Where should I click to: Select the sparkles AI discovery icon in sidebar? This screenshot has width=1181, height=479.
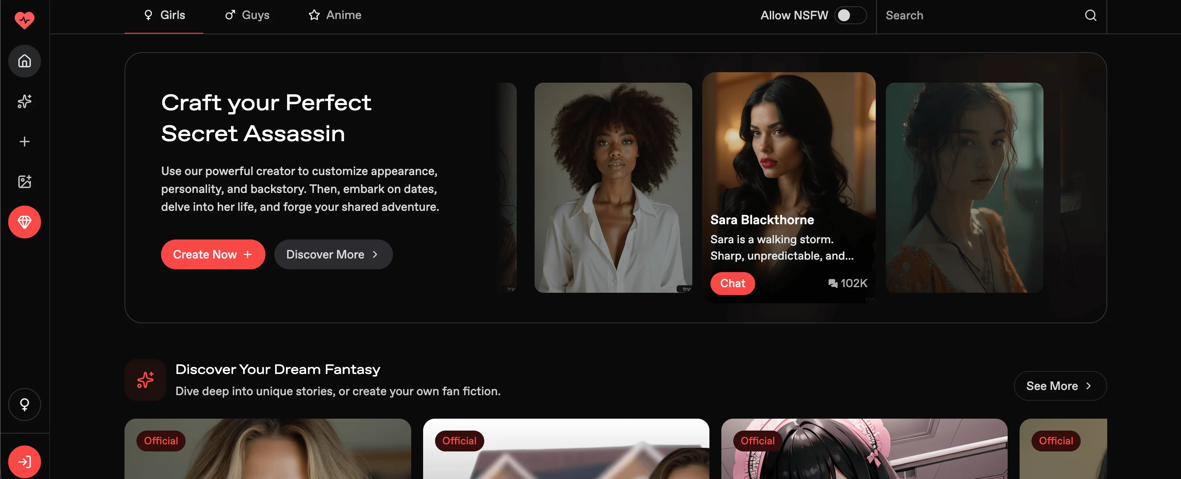pos(24,101)
